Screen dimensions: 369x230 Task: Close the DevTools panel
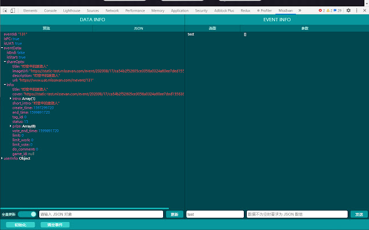point(364,10)
